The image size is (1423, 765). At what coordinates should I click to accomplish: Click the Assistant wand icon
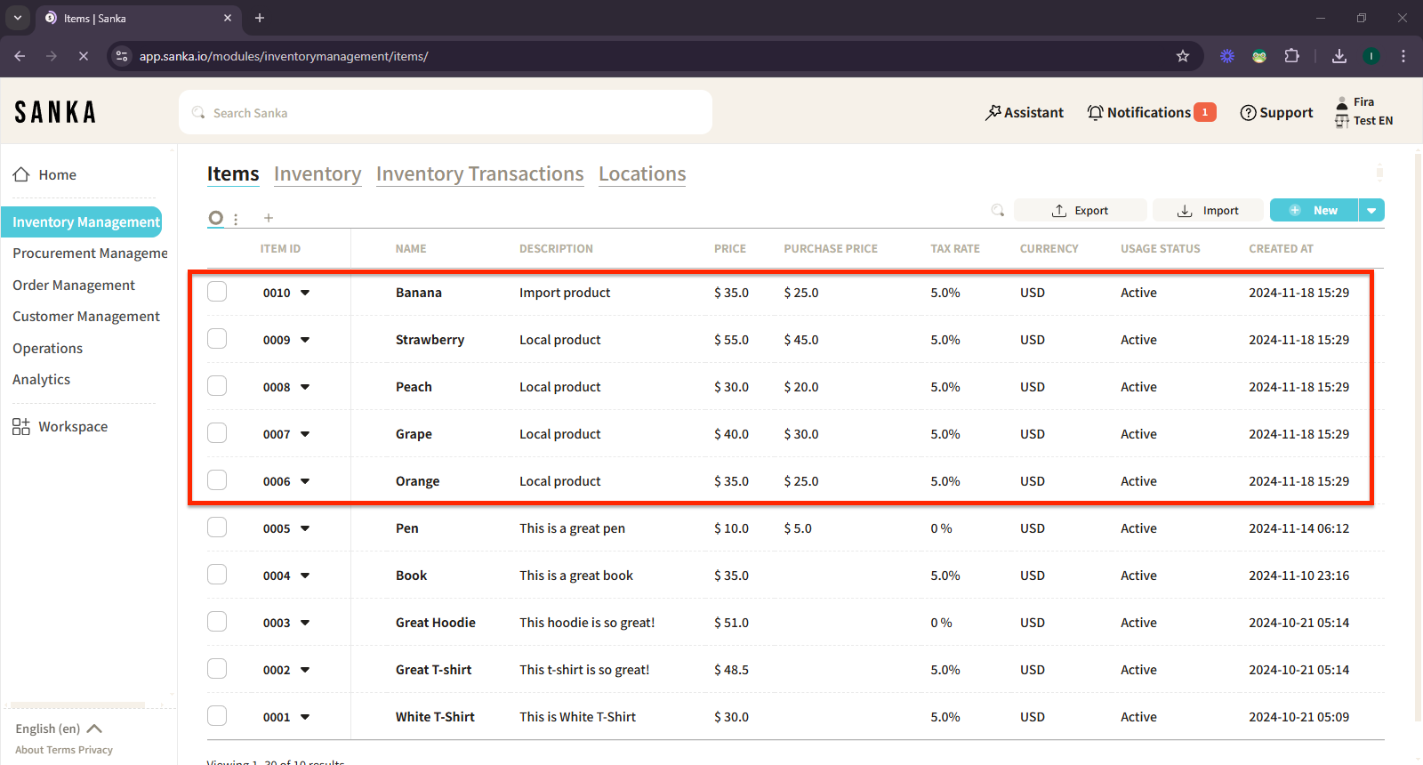click(x=993, y=113)
